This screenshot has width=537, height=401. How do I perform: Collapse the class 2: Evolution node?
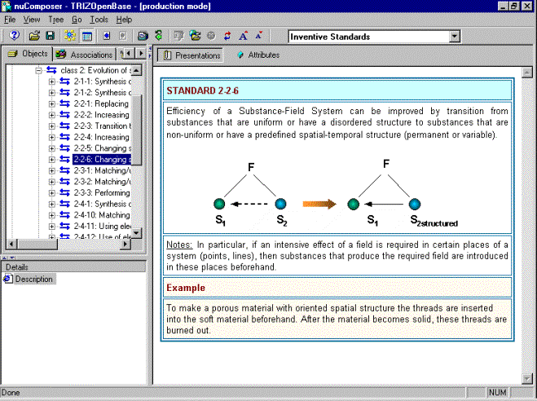click(x=38, y=71)
